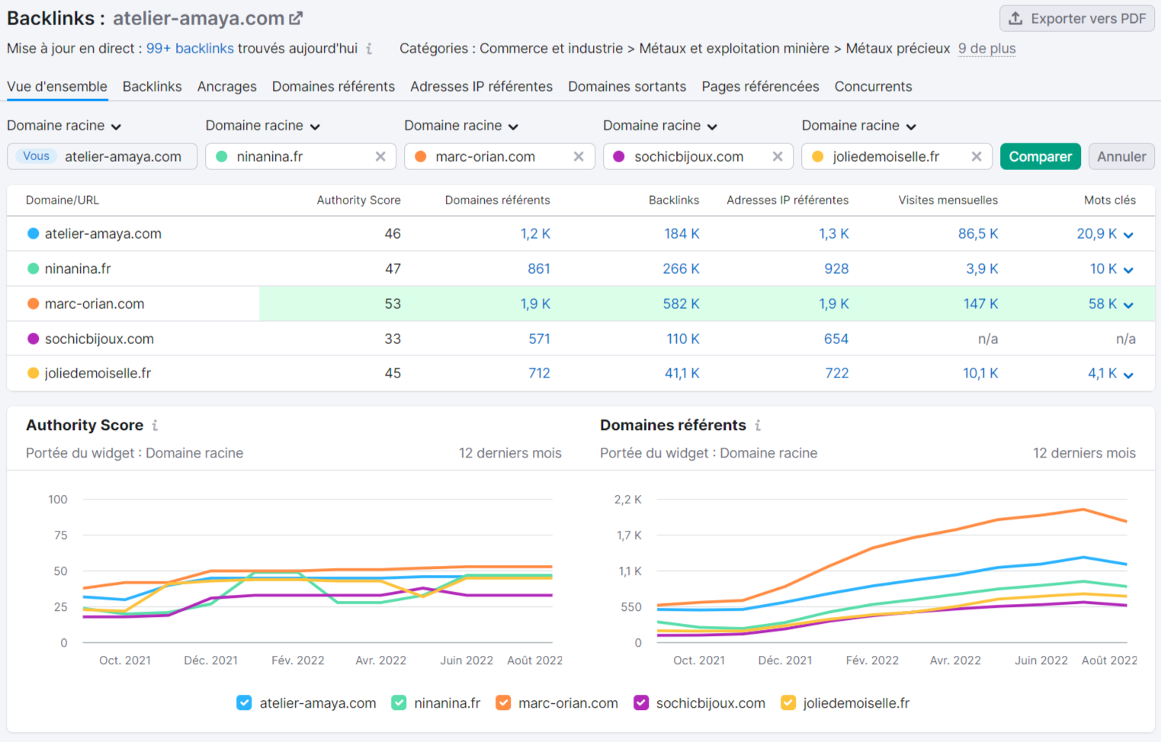Screen dimensions: 1161x742
Task: Show 9 de plus categories
Action: tap(986, 48)
